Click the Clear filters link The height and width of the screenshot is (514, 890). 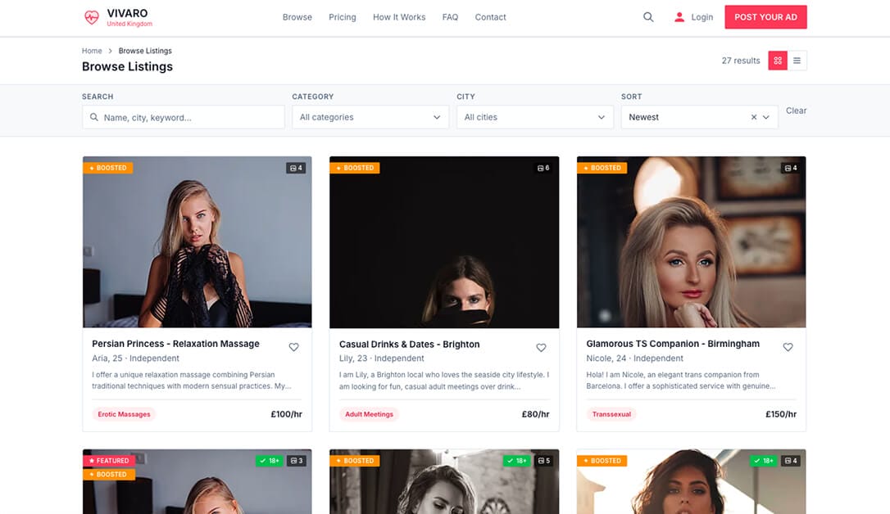(x=796, y=110)
